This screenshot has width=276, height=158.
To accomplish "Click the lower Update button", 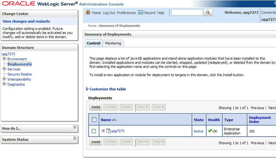I will click(111, 142).
